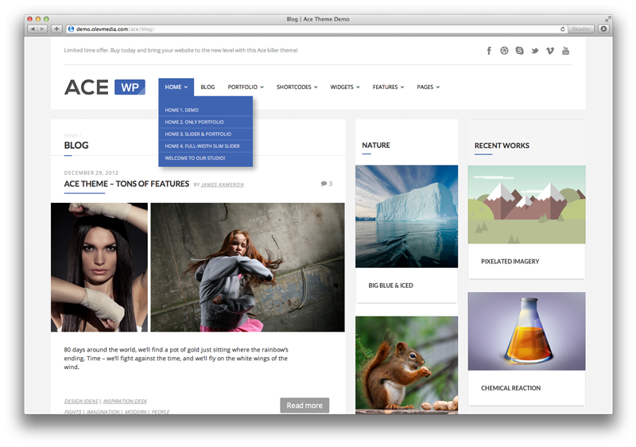Open author James Kameron link
Screen dimensions: 636x447
223,185
